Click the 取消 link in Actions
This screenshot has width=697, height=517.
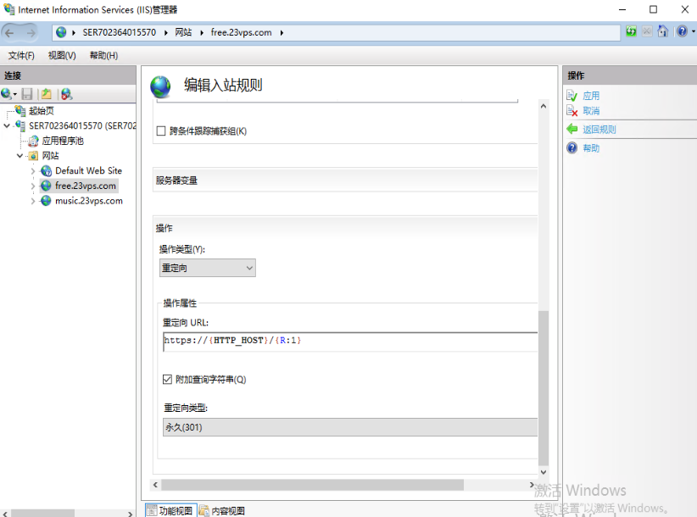pyautogui.click(x=591, y=111)
